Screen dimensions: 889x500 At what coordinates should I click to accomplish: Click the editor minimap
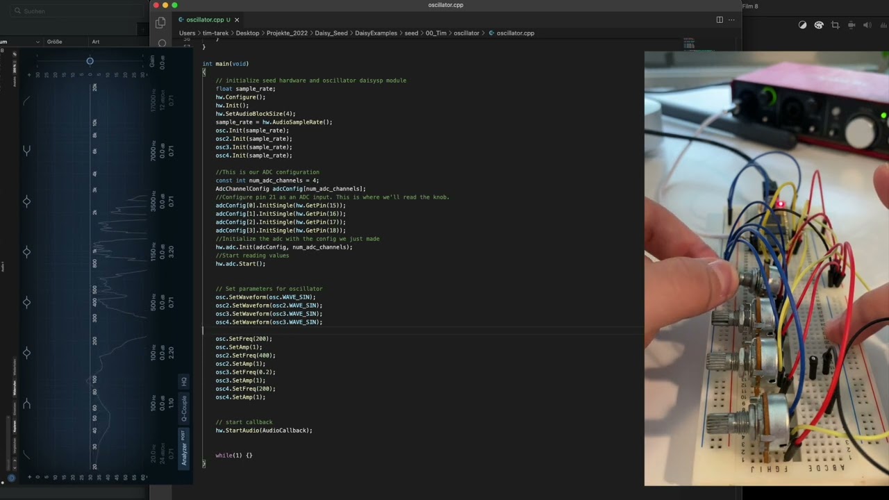[689, 44]
